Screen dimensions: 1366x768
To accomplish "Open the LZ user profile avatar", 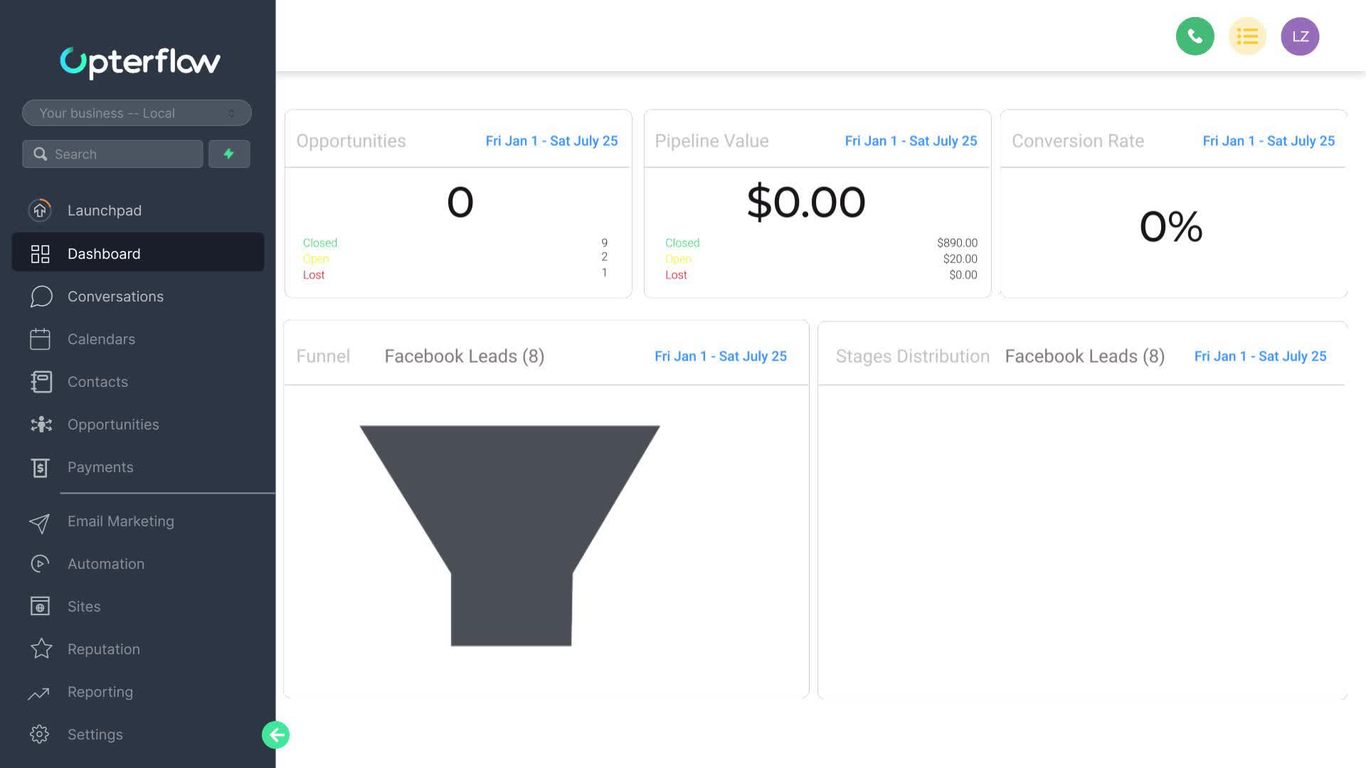I will [1299, 36].
